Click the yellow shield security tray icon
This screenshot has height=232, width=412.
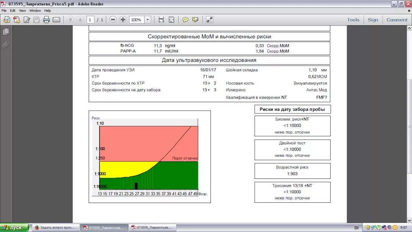[368, 227]
